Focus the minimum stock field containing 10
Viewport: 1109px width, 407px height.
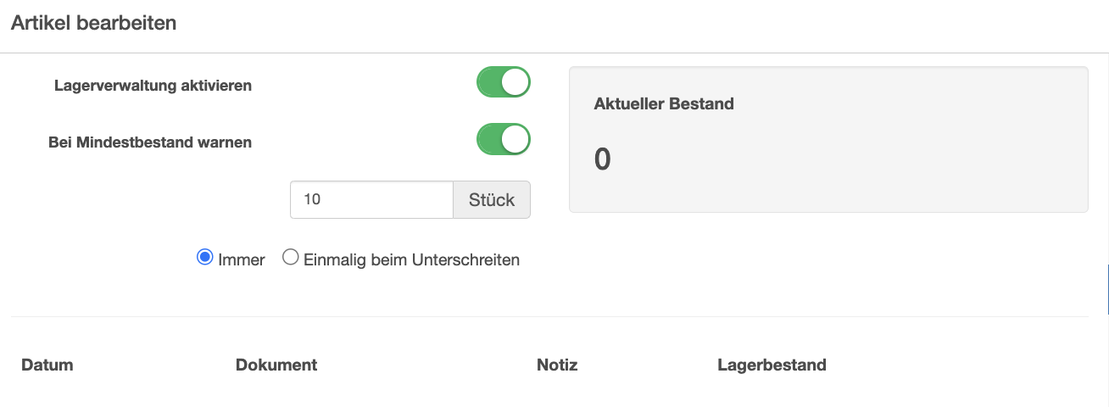click(371, 200)
